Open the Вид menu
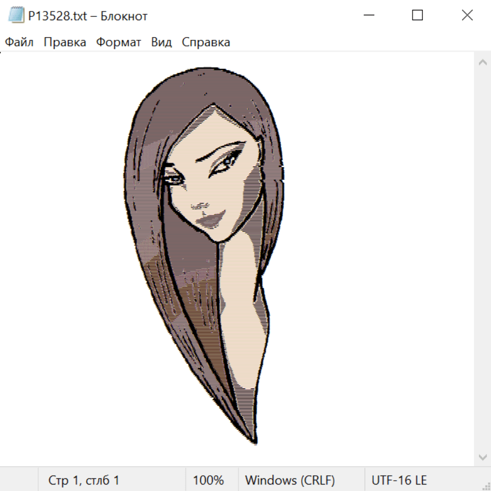 click(x=161, y=43)
